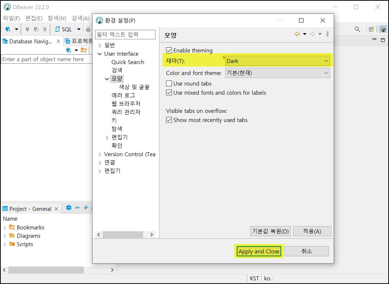The height and width of the screenshot is (284, 389).
Task: Open the dropdown arrow next to SQL button
Action: (79, 29)
